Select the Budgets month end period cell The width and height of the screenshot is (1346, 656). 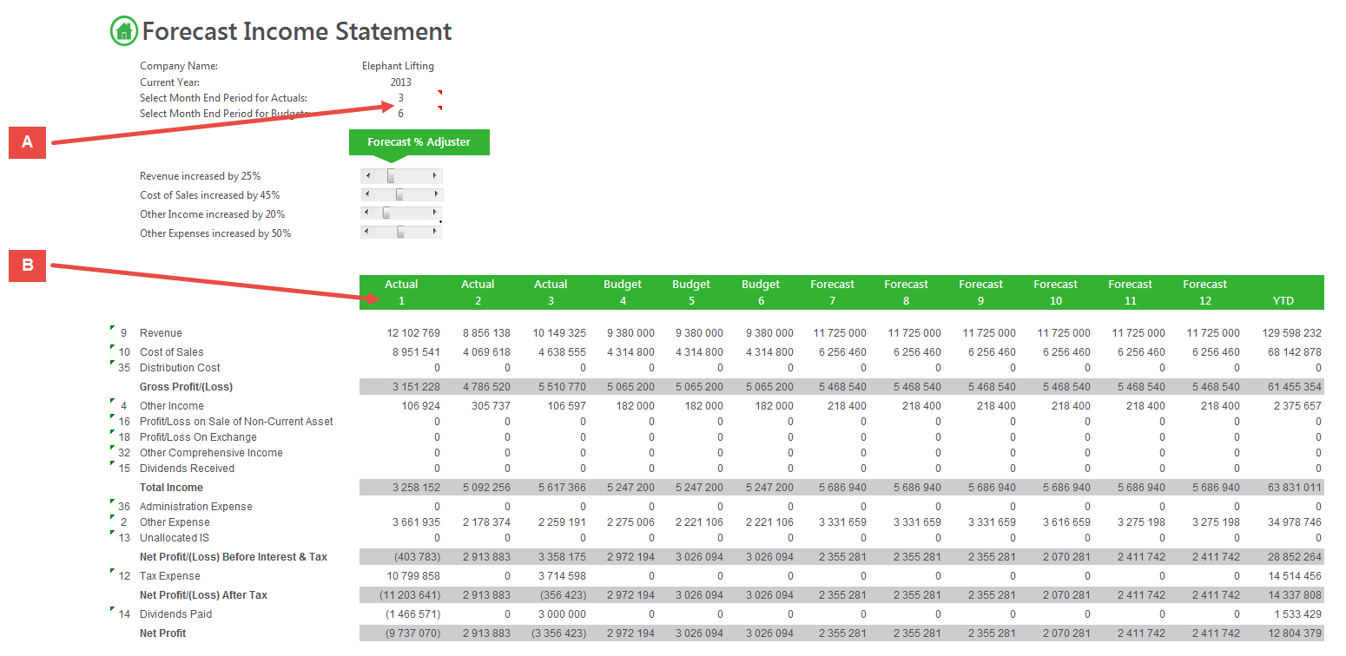point(400,114)
